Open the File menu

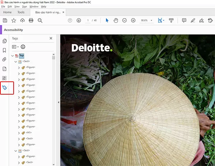(3, 6)
